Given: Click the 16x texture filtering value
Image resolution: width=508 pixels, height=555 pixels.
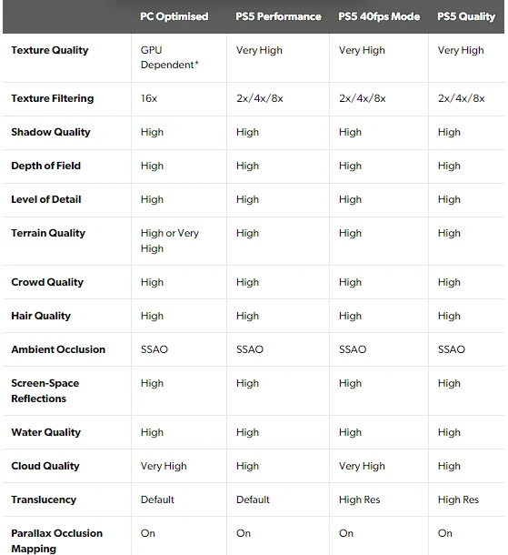Looking at the screenshot, I should point(149,98).
